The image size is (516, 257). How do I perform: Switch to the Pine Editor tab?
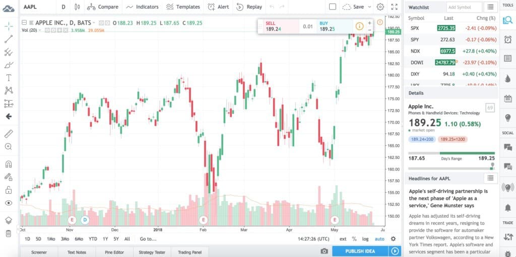pos(114,252)
